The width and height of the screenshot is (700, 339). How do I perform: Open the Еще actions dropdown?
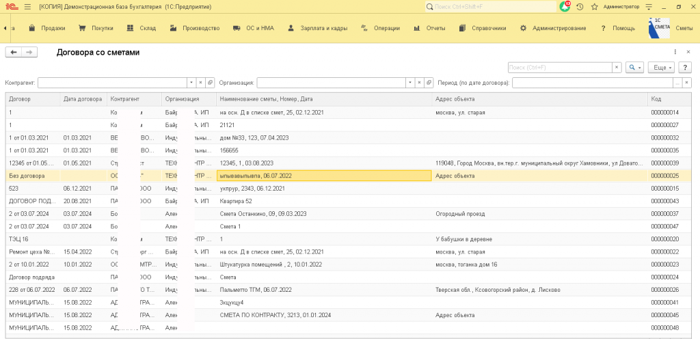pyautogui.click(x=662, y=68)
